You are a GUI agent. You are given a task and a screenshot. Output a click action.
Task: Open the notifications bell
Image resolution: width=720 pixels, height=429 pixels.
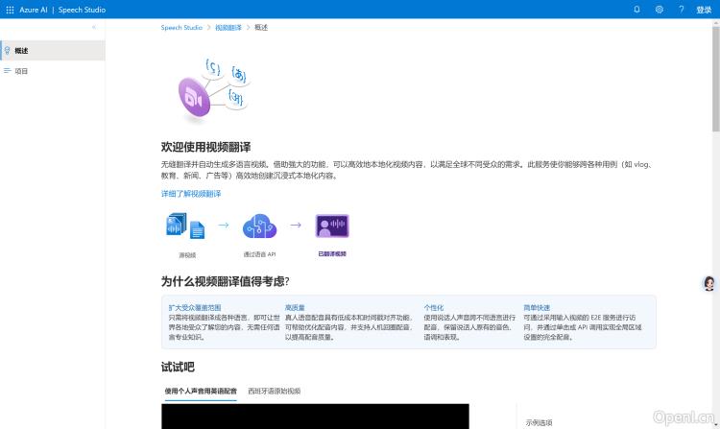point(636,9)
